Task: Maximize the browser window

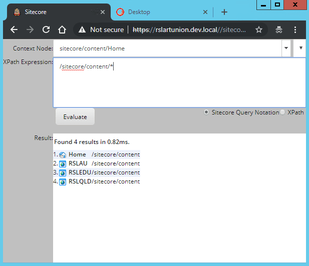Action: [x=277, y=4]
